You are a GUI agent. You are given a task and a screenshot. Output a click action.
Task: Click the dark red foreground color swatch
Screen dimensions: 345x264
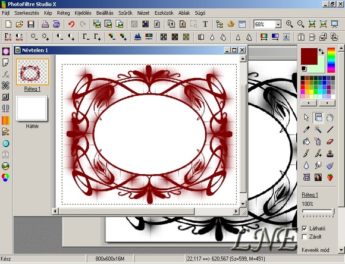(309, 56)
